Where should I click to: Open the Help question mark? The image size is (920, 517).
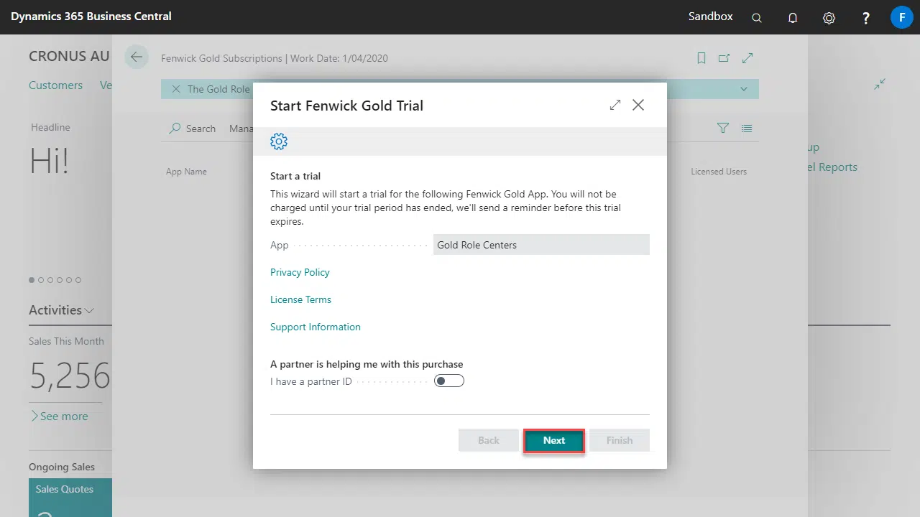[866, 18]
